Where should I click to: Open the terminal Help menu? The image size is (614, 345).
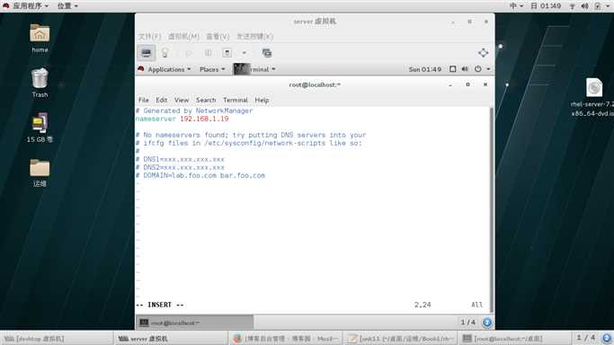262,100
